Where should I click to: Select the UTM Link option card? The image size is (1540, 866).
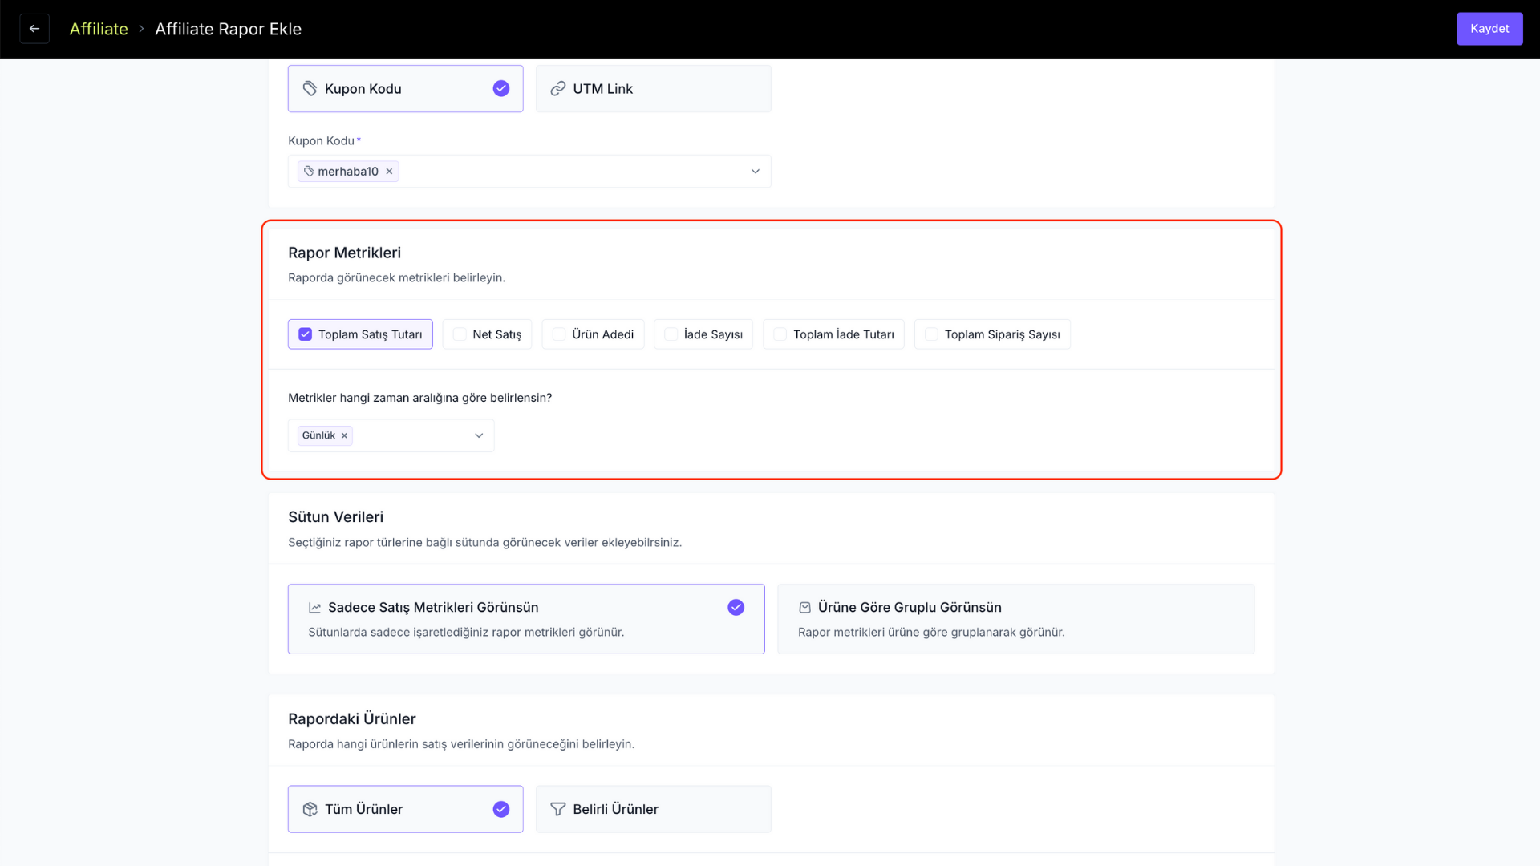653,89
